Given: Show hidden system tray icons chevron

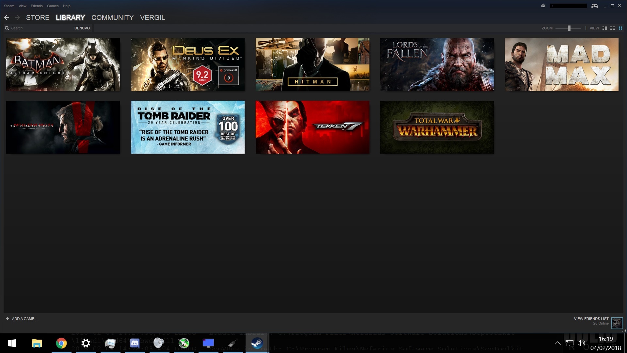Looking at the screenshot, I should pyautogui.click(x=558, y=343).
